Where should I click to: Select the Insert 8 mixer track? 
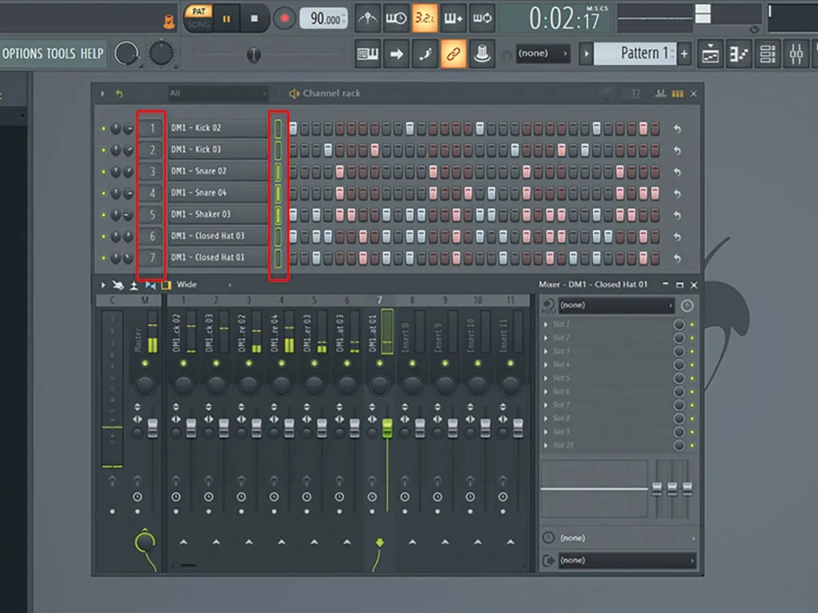pyautogui.click(x=412, y=436)
